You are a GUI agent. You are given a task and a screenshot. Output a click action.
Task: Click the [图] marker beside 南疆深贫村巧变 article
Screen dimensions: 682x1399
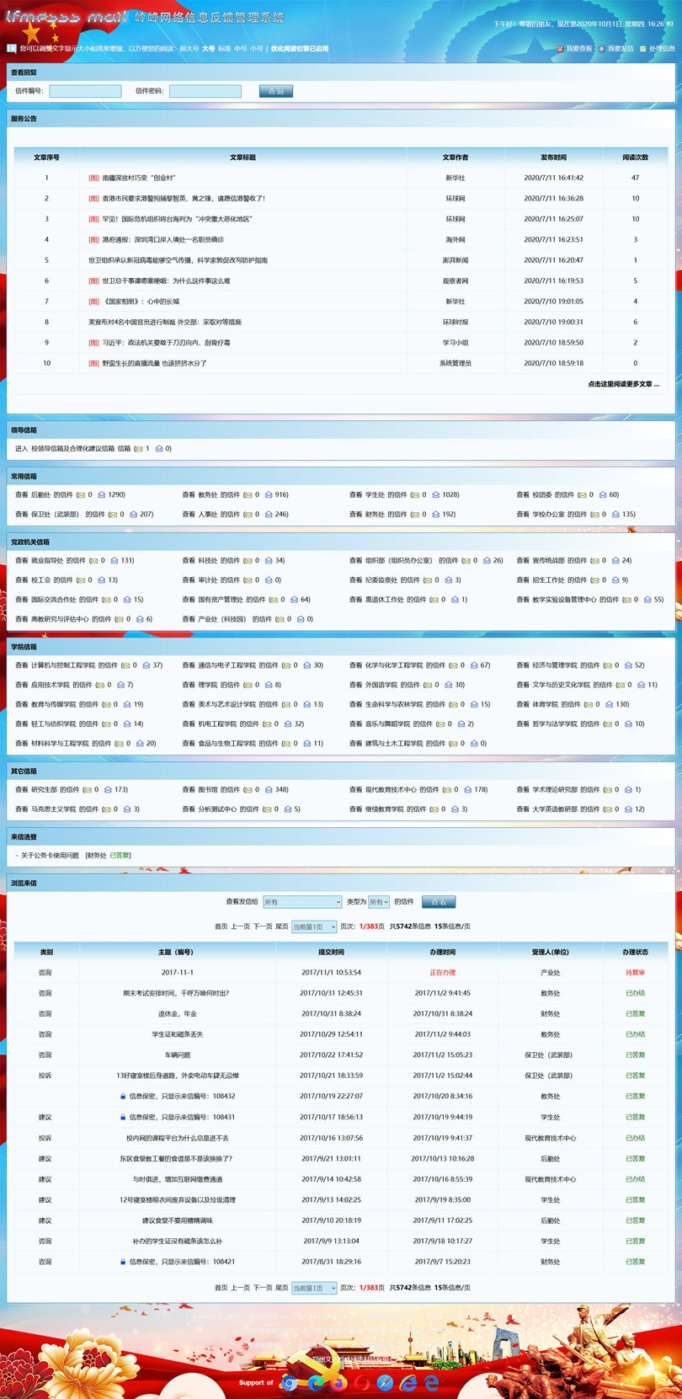tap(94, 179)
